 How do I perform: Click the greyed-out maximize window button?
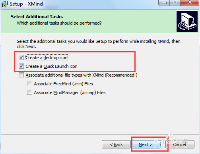(x=175, y=2)
